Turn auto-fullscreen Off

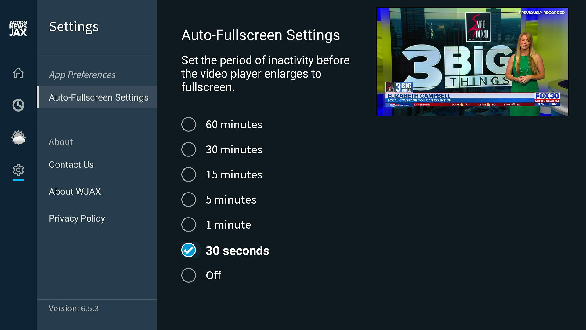tap(189, 276)
